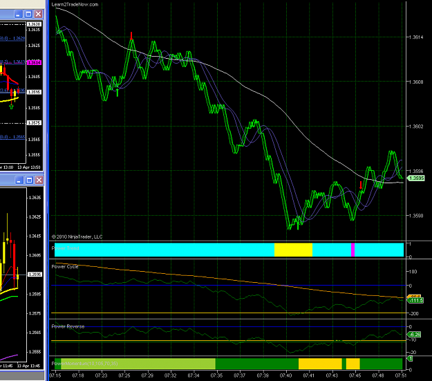Click the green PowerMomentum value tag showing 1
Image resolution: width=432 pixels, height=381 pixels.
coord(410,358)
